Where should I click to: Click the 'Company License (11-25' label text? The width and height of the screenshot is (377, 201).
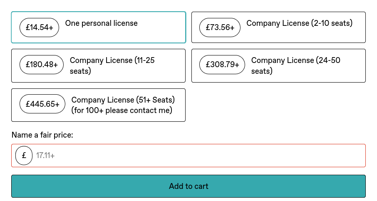[112, 60]
